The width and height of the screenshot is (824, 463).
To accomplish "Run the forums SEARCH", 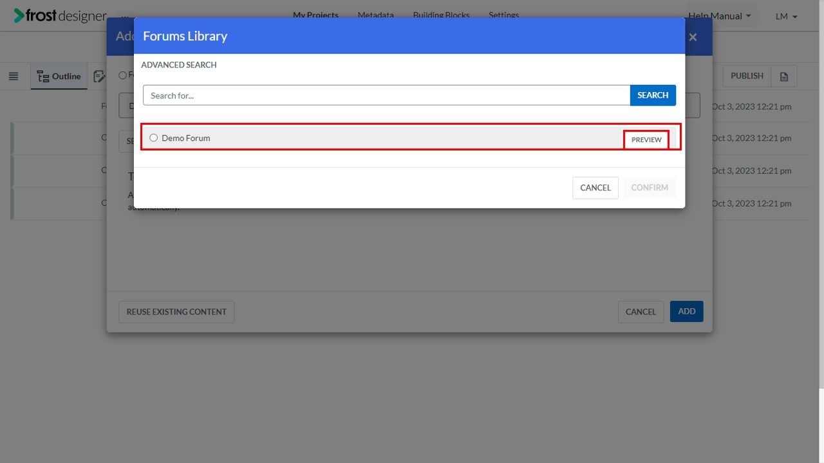I will coord(653,95).
